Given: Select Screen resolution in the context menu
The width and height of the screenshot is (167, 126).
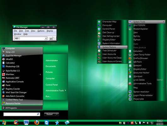Looking at the screenshot, I should point(147,92).
